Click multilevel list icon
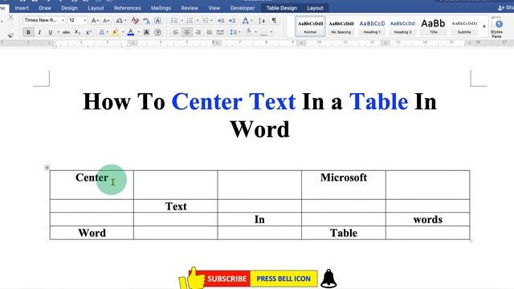 (206, 20)
